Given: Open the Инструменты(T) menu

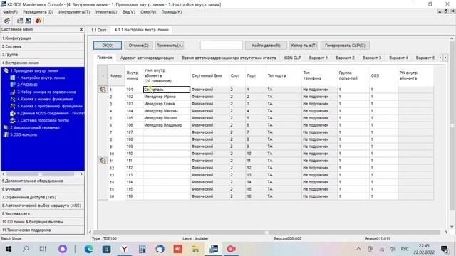Looking at the screenshot, I should 74,12.
